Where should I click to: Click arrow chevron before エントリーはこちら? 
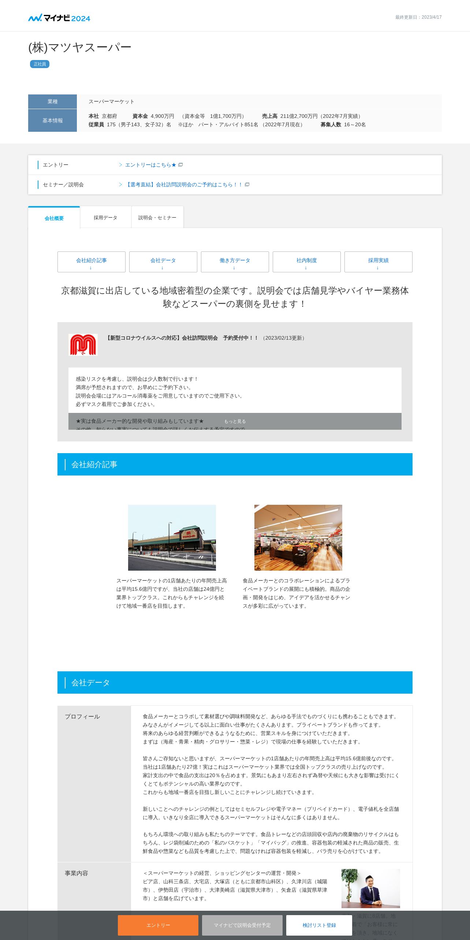tap(120, 165)
